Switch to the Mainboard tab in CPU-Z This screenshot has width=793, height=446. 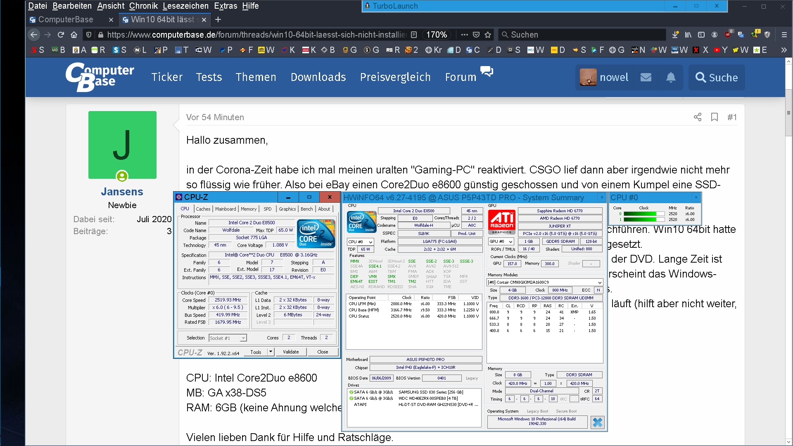226,209
